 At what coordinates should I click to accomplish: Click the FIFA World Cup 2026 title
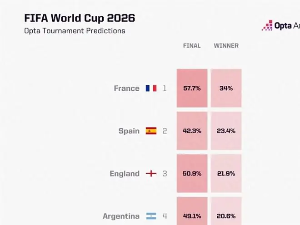click(x=80, y=18)
